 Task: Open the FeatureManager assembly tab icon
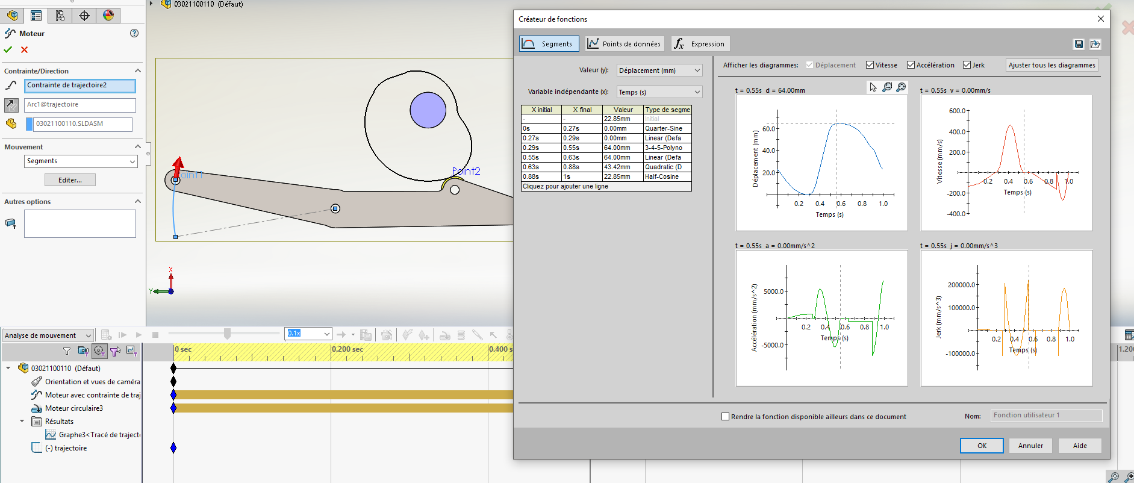coord(12,16)
